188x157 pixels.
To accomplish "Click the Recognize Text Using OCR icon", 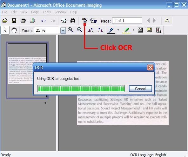I will [x=84, y=20].
